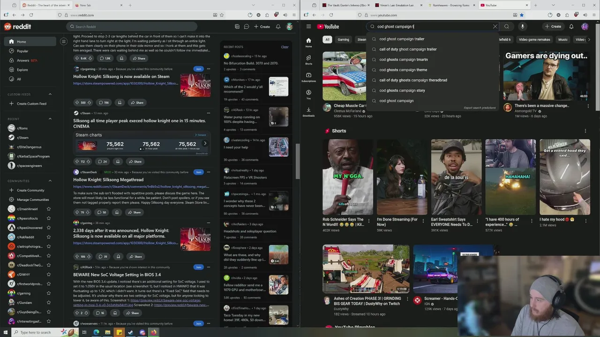
Task: Collapse the Communities section
Action: (x=50, y=181)
